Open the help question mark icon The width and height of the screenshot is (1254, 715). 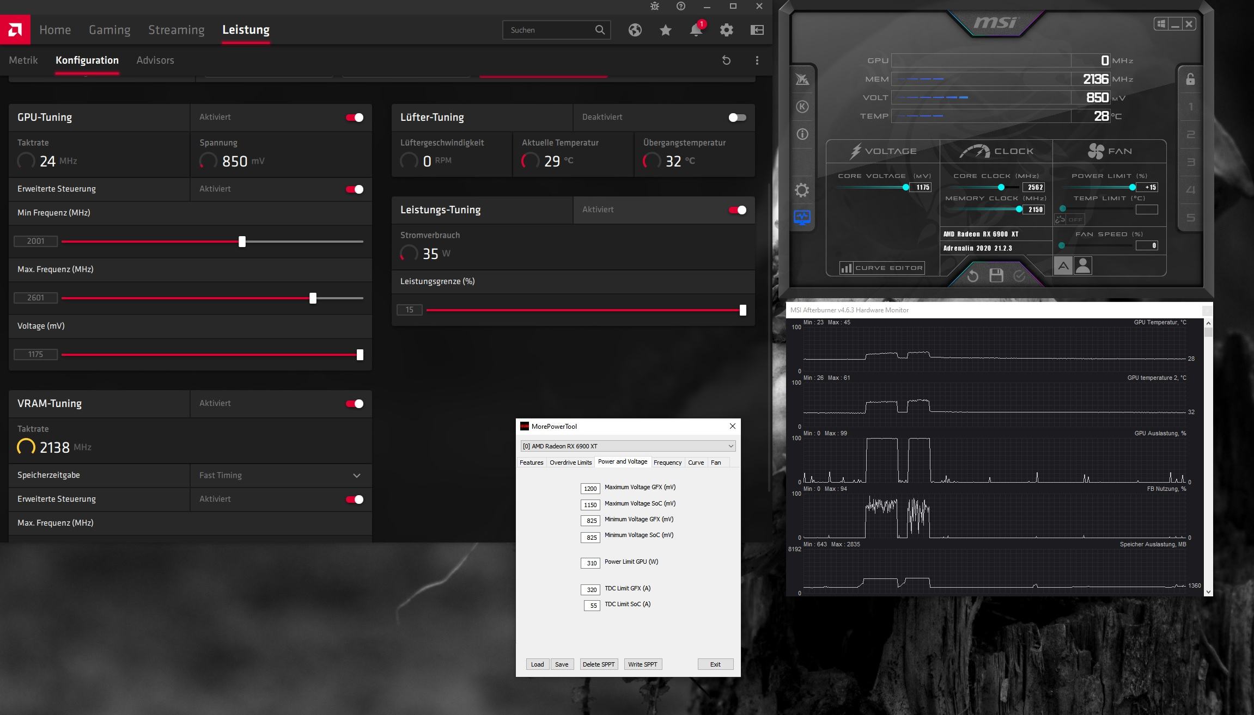[x=681, y=6]
